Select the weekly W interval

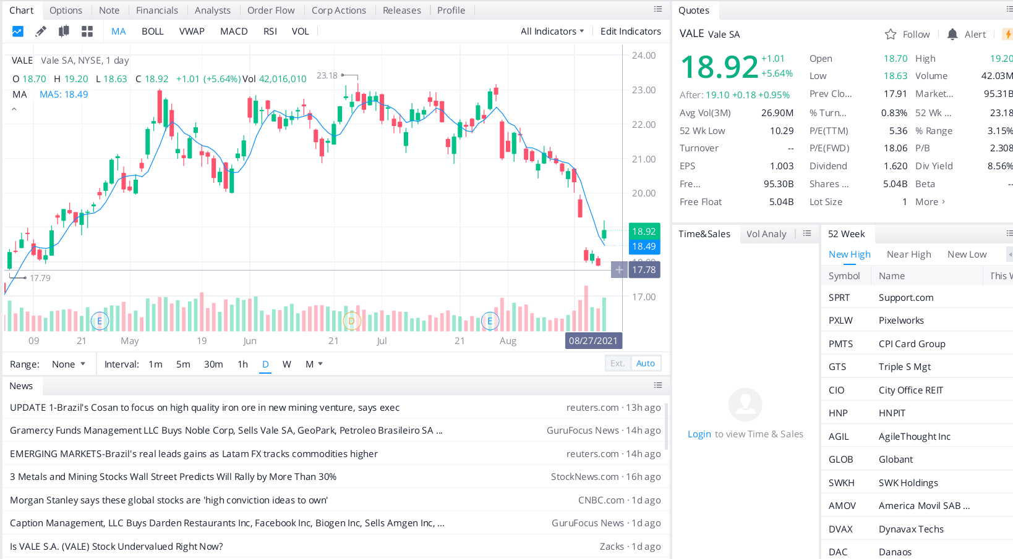(287, 364)
